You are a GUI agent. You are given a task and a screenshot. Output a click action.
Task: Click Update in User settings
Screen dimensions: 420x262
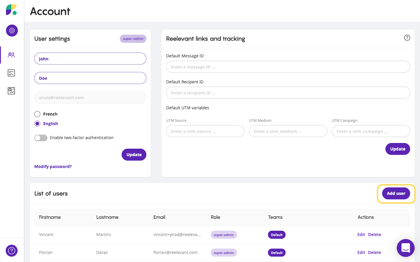point(134,155)
